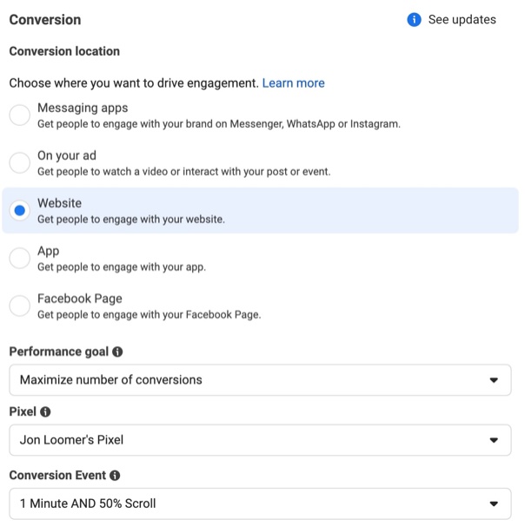Expand the Performance goal dropdown arrow

point(494,380)
